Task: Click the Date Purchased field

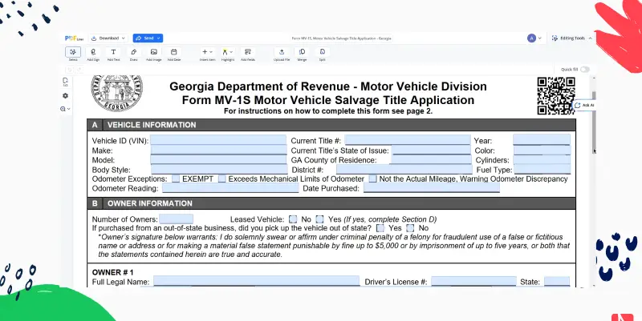Action: (432, 188)
